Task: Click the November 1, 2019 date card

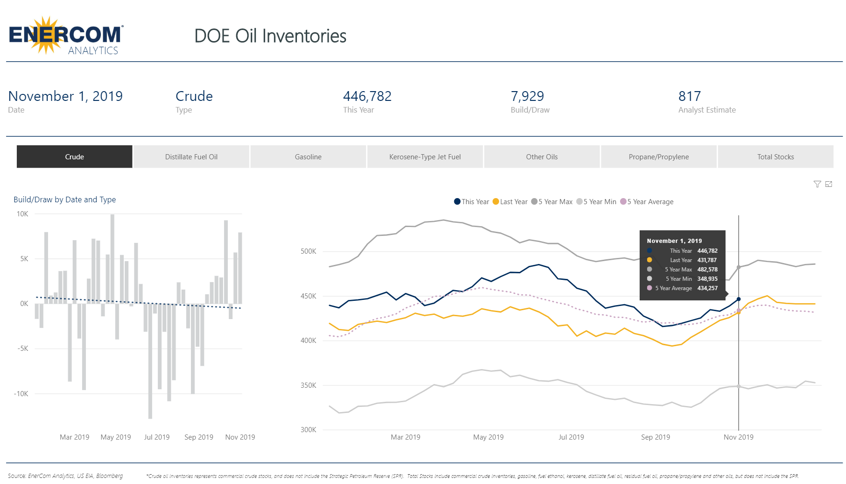Action: pos(65,96)
